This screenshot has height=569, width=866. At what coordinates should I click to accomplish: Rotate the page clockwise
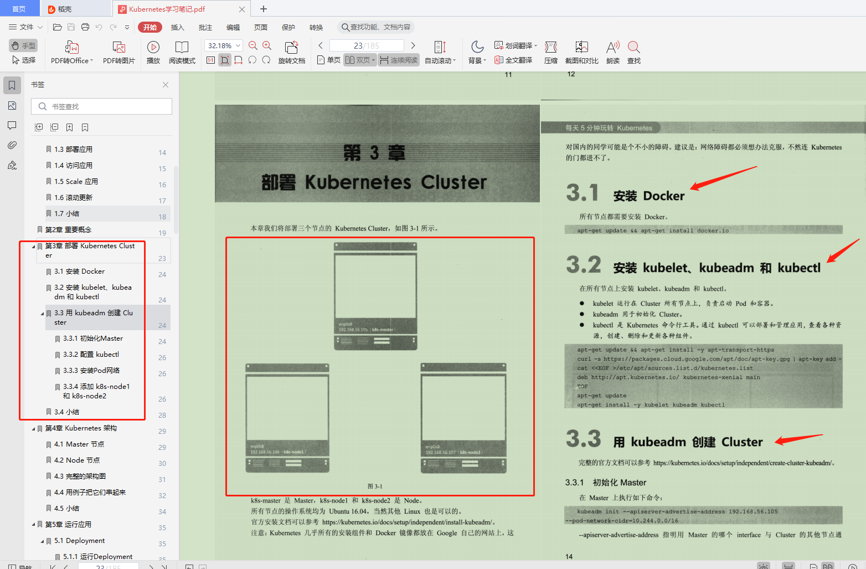[266, 60]
